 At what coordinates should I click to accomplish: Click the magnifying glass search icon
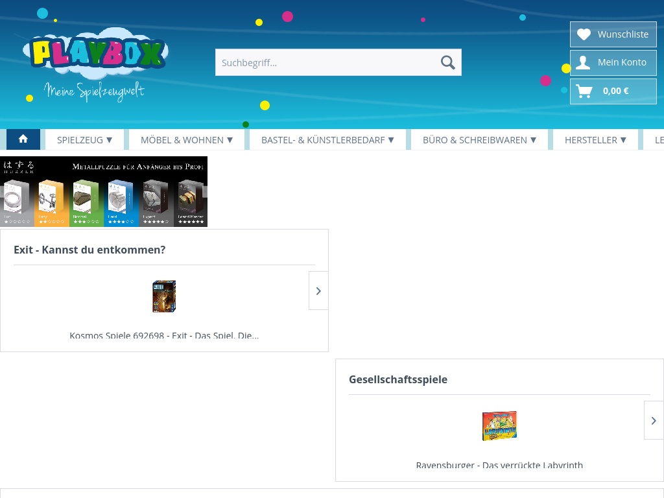point(447,62)
